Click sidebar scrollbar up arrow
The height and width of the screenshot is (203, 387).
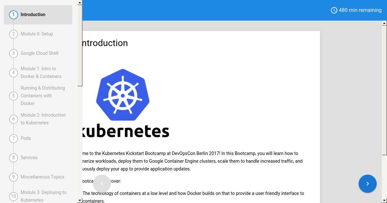80,3
